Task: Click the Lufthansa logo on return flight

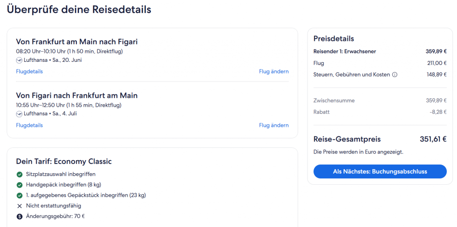Action: point(19,114)
